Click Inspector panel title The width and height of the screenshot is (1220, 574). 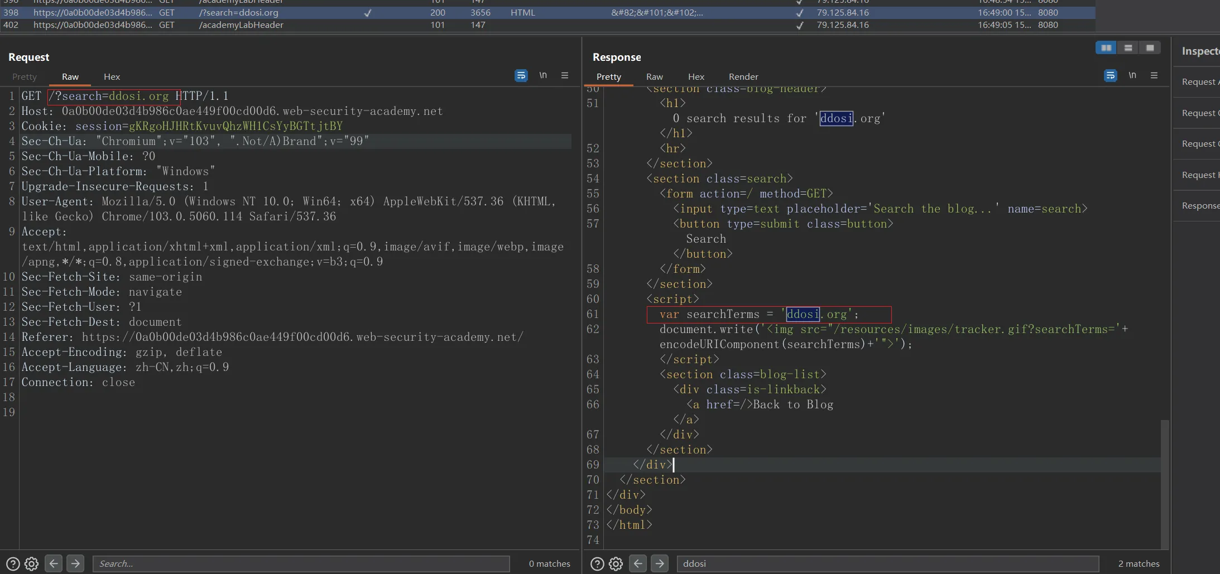pos(1200,51)
